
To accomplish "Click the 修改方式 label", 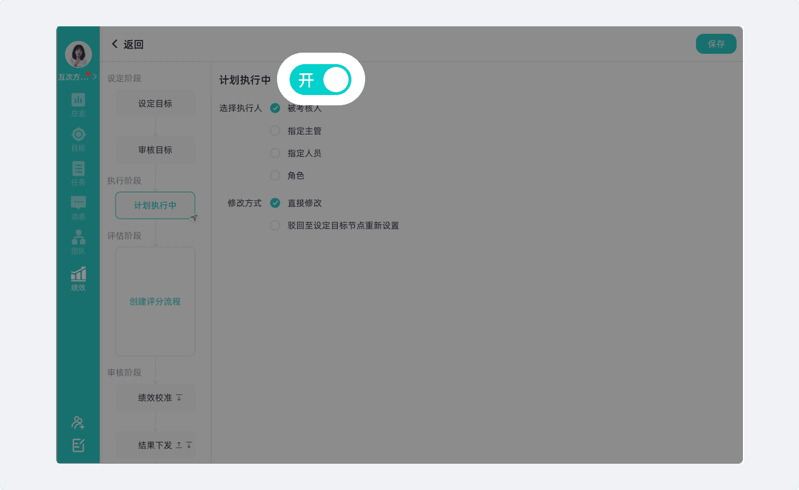I will click(x=244, y=203).
